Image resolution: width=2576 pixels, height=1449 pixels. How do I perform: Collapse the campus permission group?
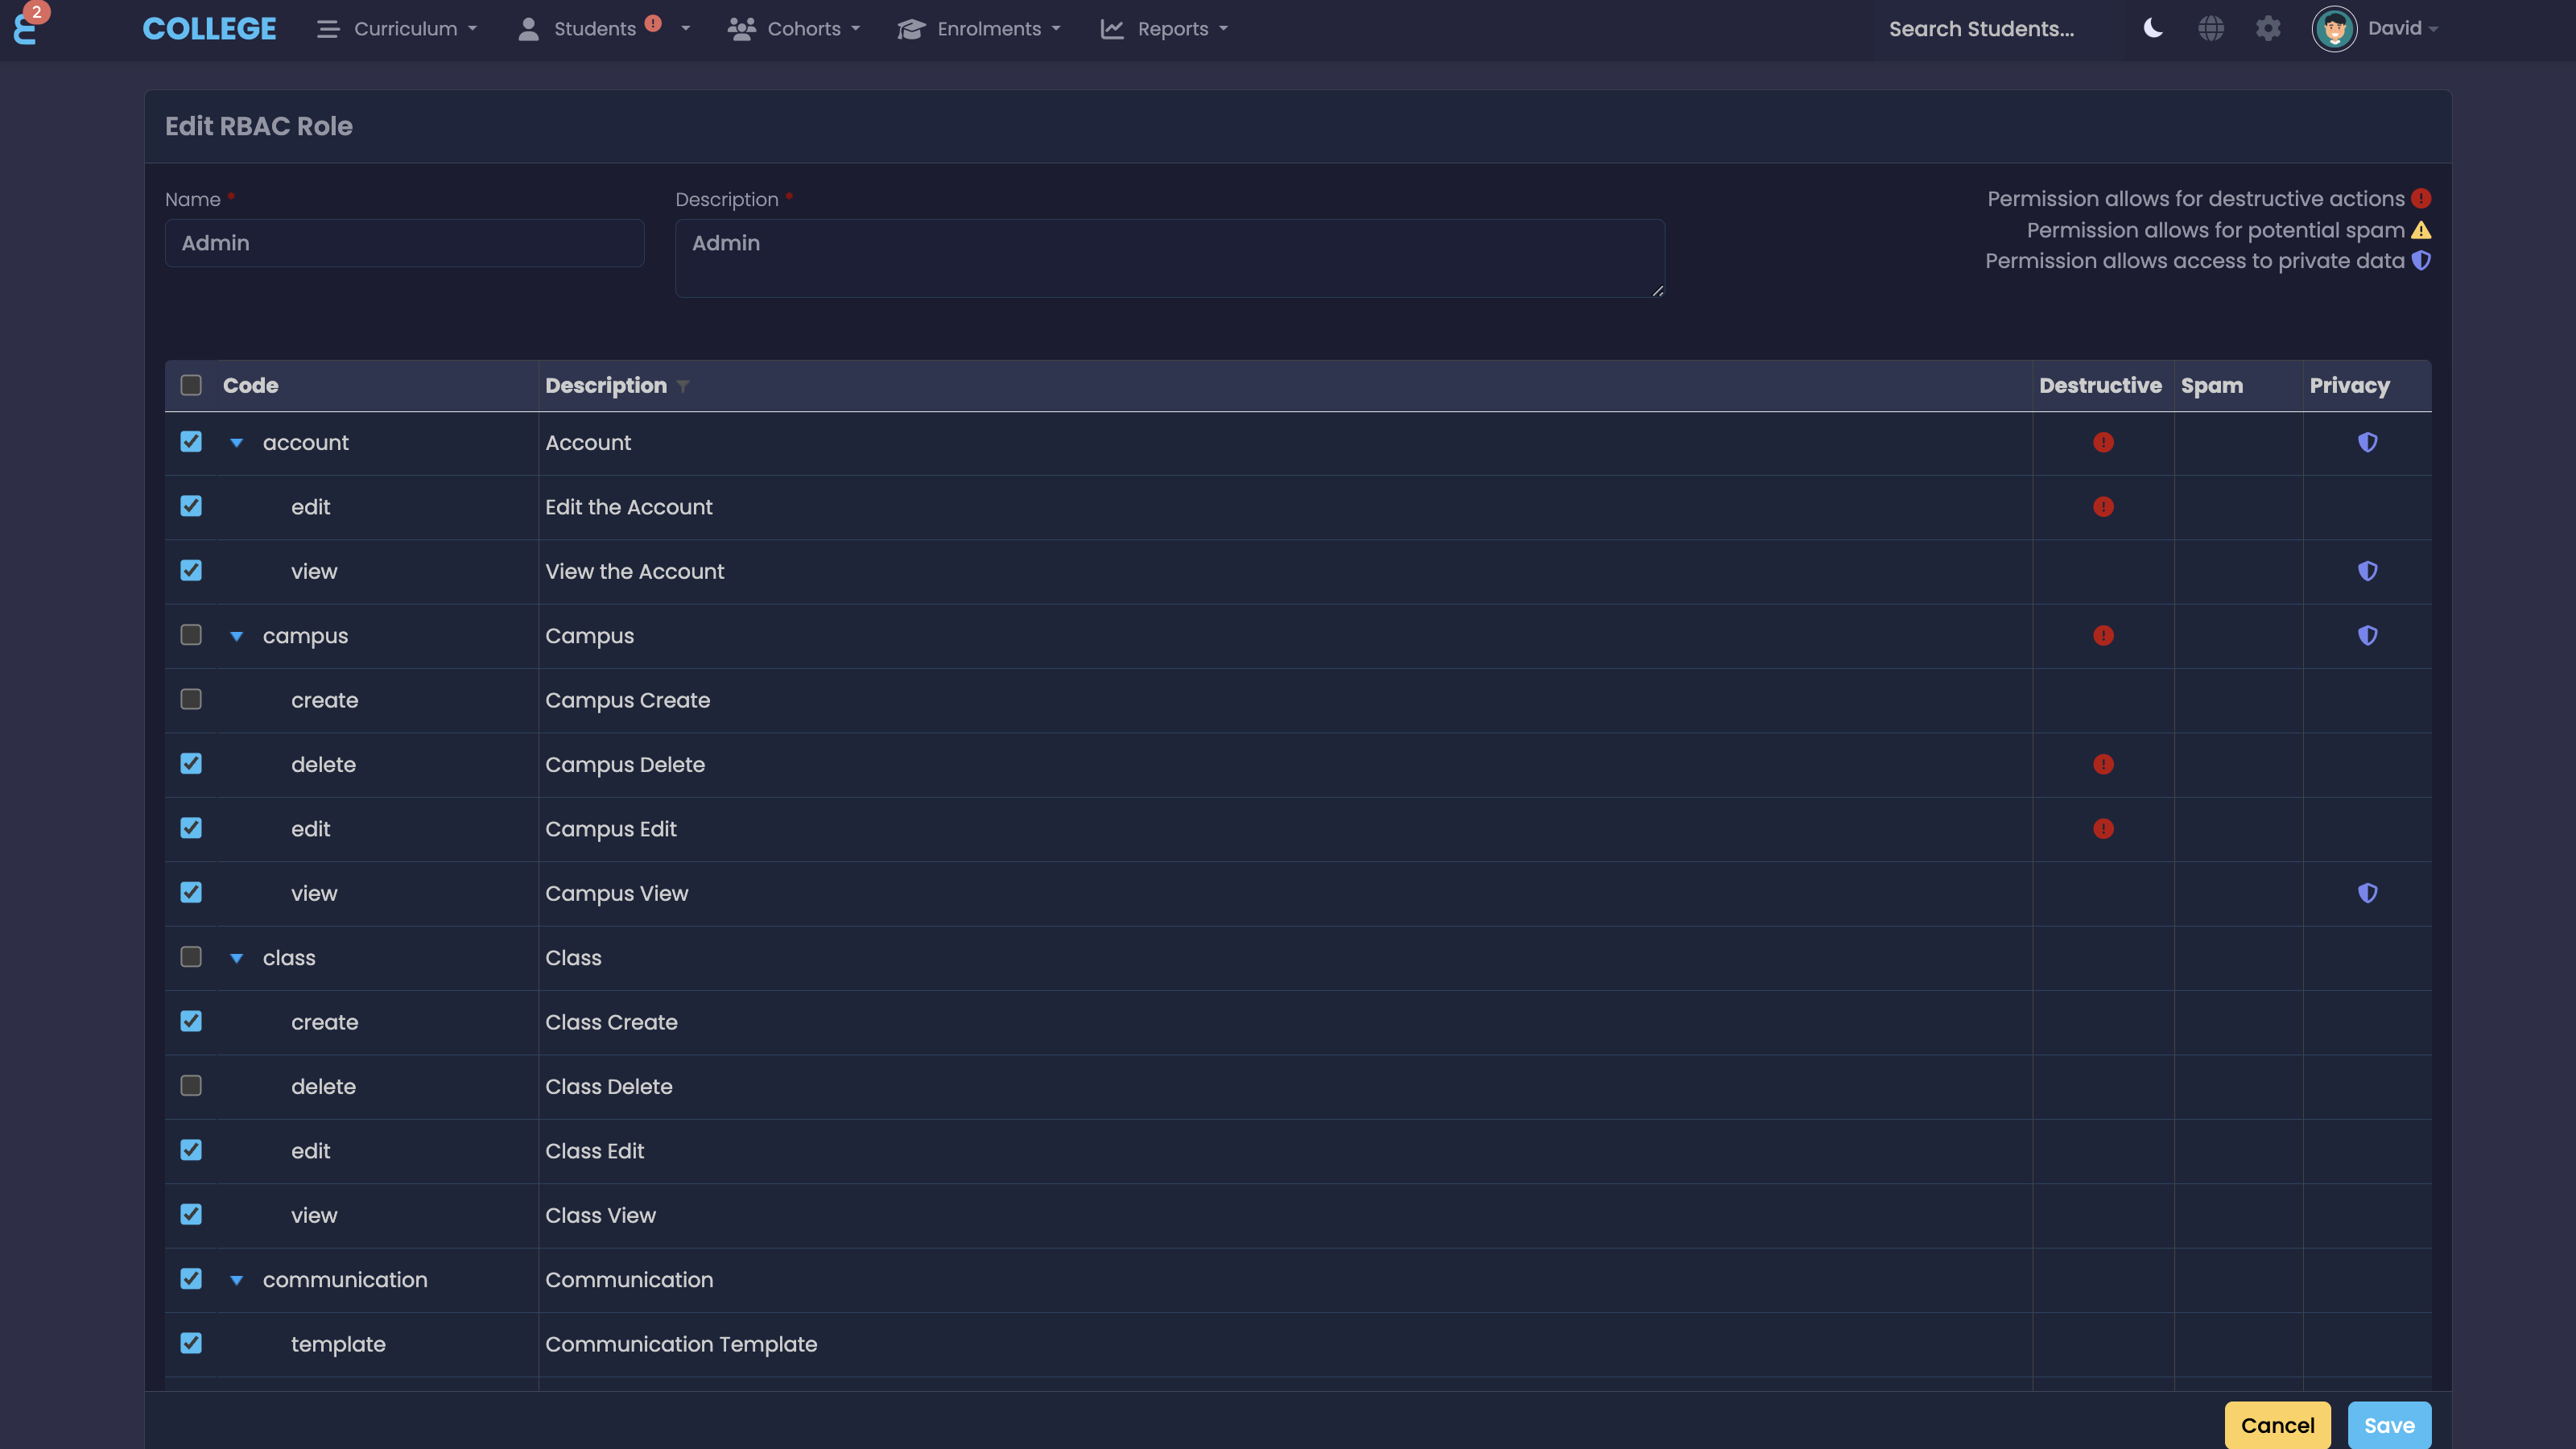(x=237, y=636)
